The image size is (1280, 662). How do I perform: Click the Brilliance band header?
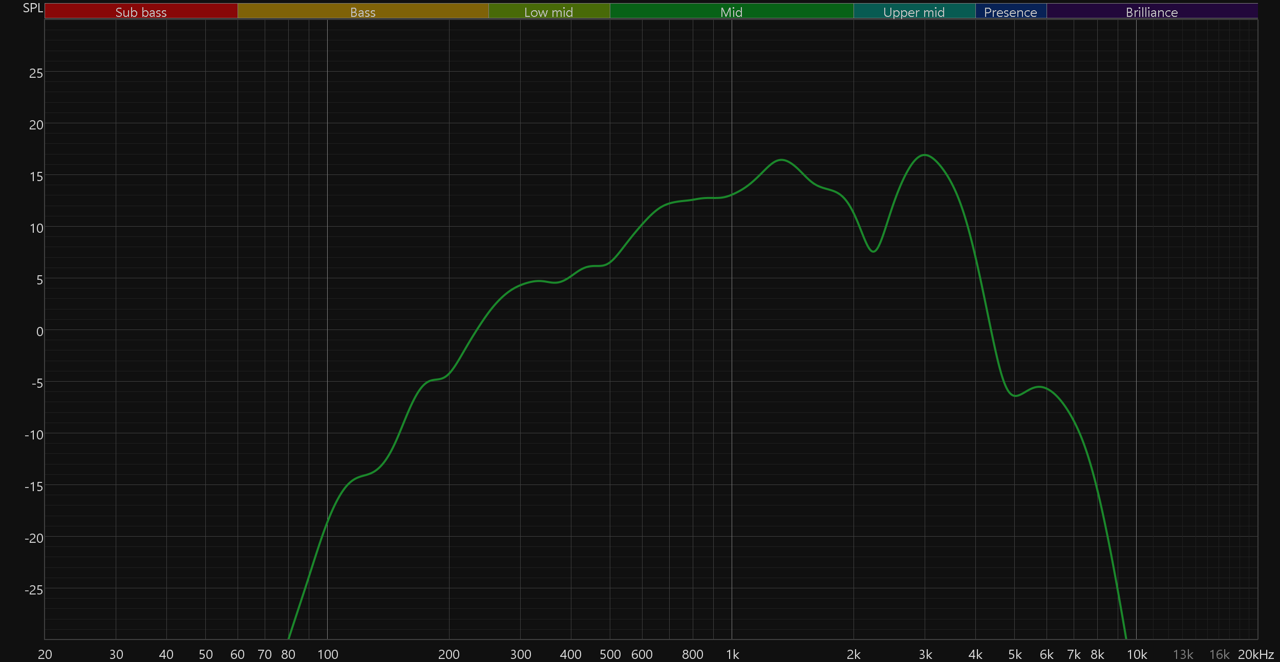(x=1152, y=11)
